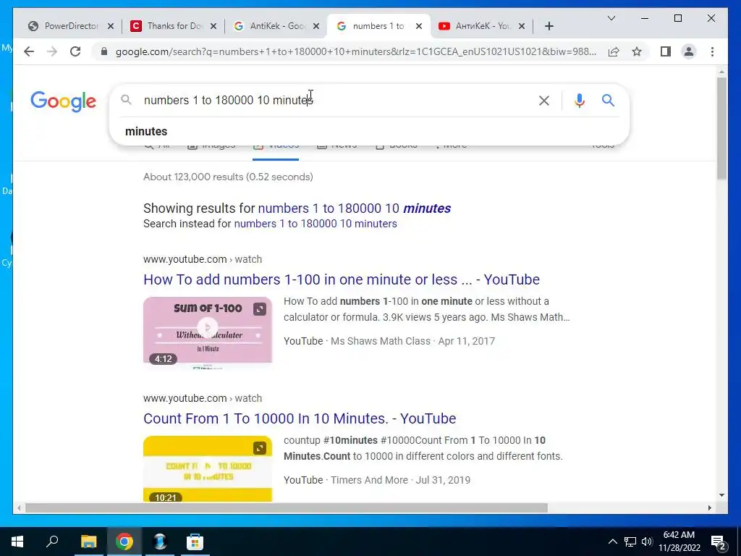Click the horizontal page scrollbar thumb
Image resolution: width=741 pixels, height=556 pixels.
tap(287, 508)
